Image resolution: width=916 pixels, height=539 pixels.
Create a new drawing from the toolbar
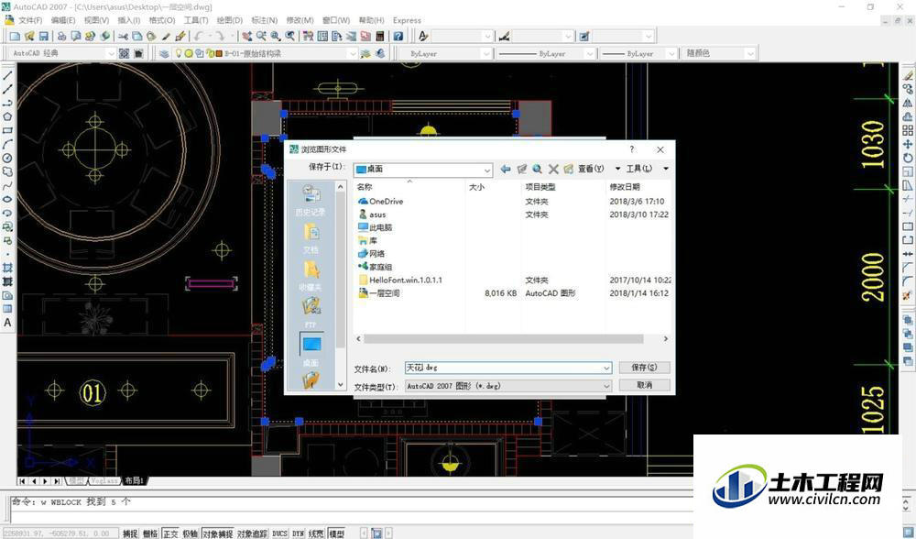16,37
